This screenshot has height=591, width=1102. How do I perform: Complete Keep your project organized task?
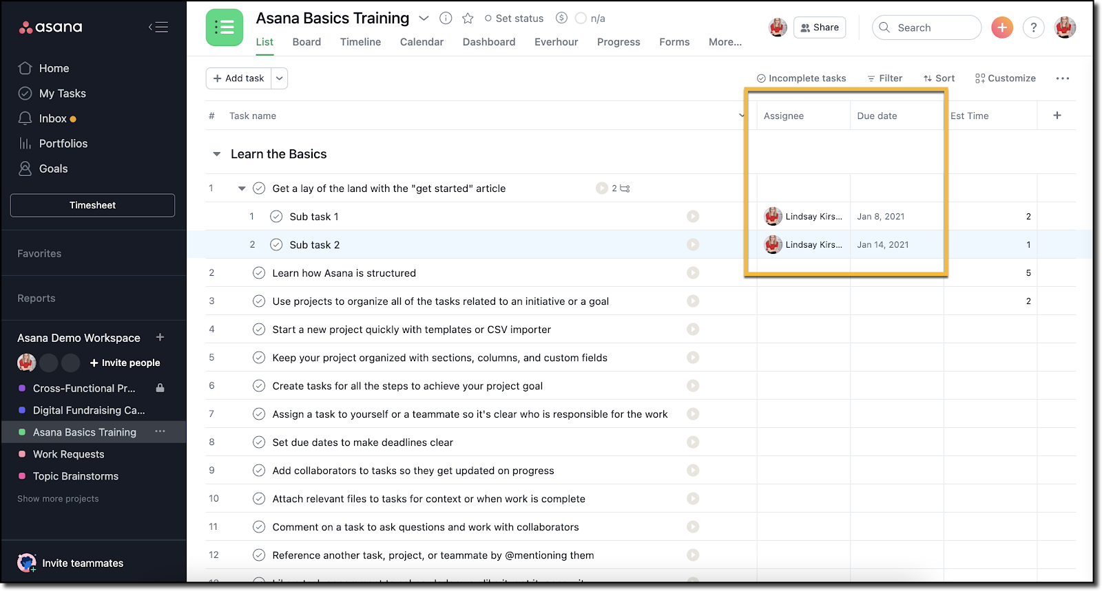[259, 358]
